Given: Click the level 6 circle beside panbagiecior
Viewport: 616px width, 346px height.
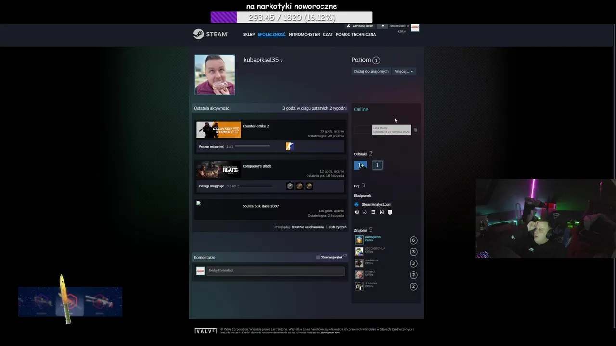Looking at the screenshot, I should (x=413, y=240).
